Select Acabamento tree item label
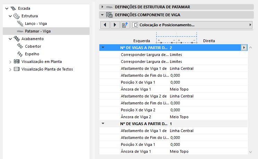This screenshot has height=159, width=258. click(33, 39)
